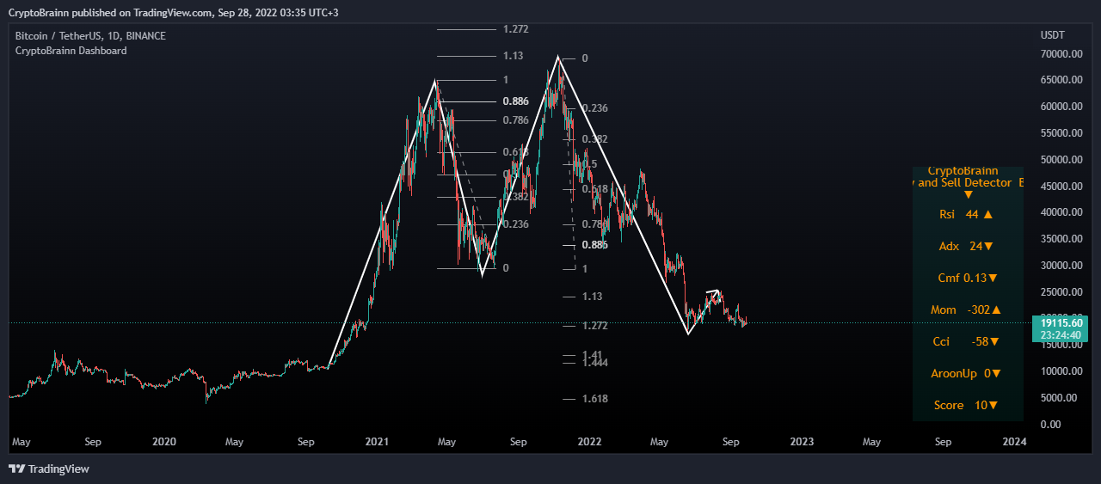
Task: Click the 2022 label on the time axis
Action: (x=589, y=442)
